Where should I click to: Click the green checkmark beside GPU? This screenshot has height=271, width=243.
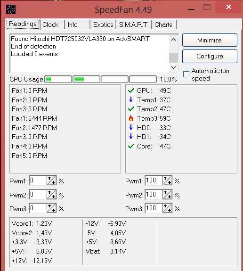coord(131,90)
